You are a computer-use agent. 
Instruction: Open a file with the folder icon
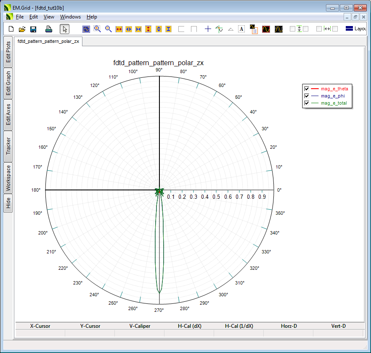click(22, 29)
